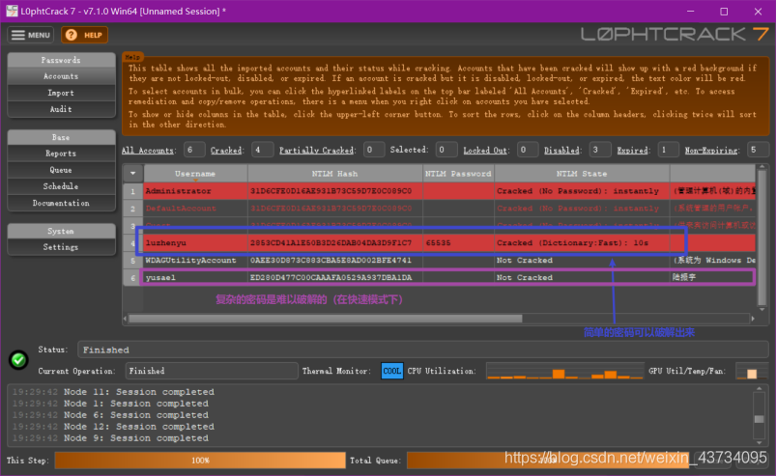Viewport: 777px width, 476px height.
Task: Click the green Finished status checkmark icon
Action: click(x=18, y=359)
